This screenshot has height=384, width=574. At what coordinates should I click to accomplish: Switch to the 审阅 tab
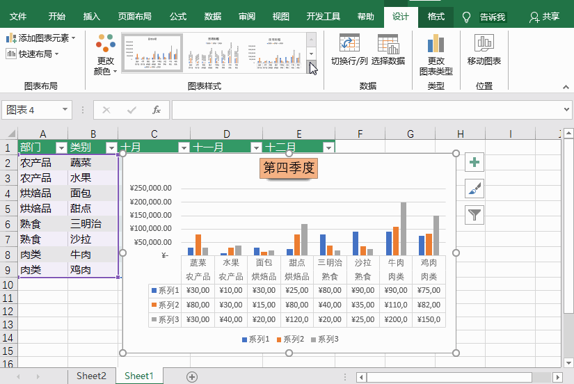[247, 17]
